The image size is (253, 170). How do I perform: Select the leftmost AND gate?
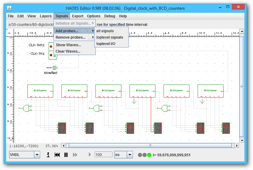click(x=26, y=108)
